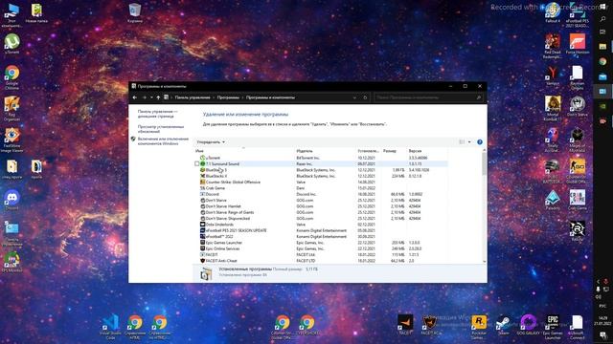This screenshot has width=613, height=344.
Task: Select Counter-Strike: Global Offensive row
Action: [x=321, y=183]
